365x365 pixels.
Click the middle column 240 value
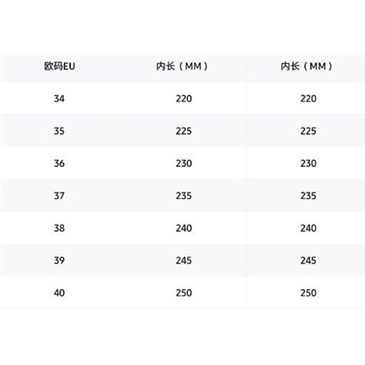(x=183, y=228)
